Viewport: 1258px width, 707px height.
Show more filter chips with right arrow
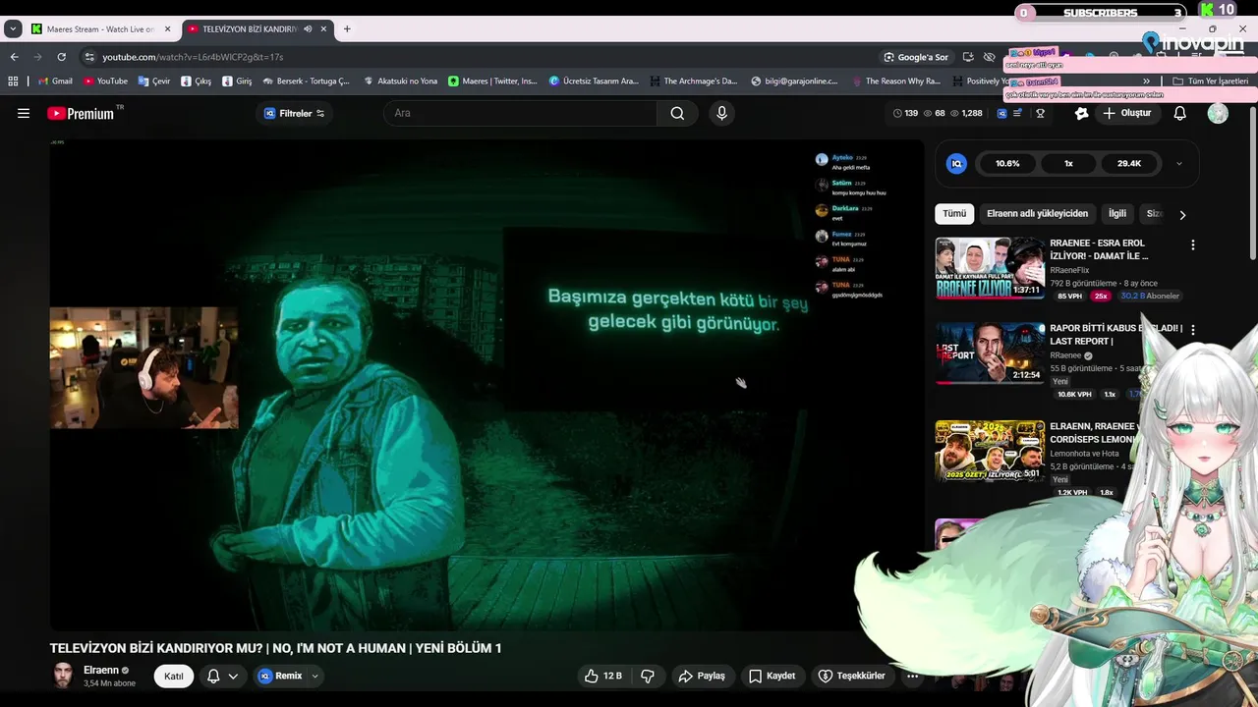(x=1182, y=214)
